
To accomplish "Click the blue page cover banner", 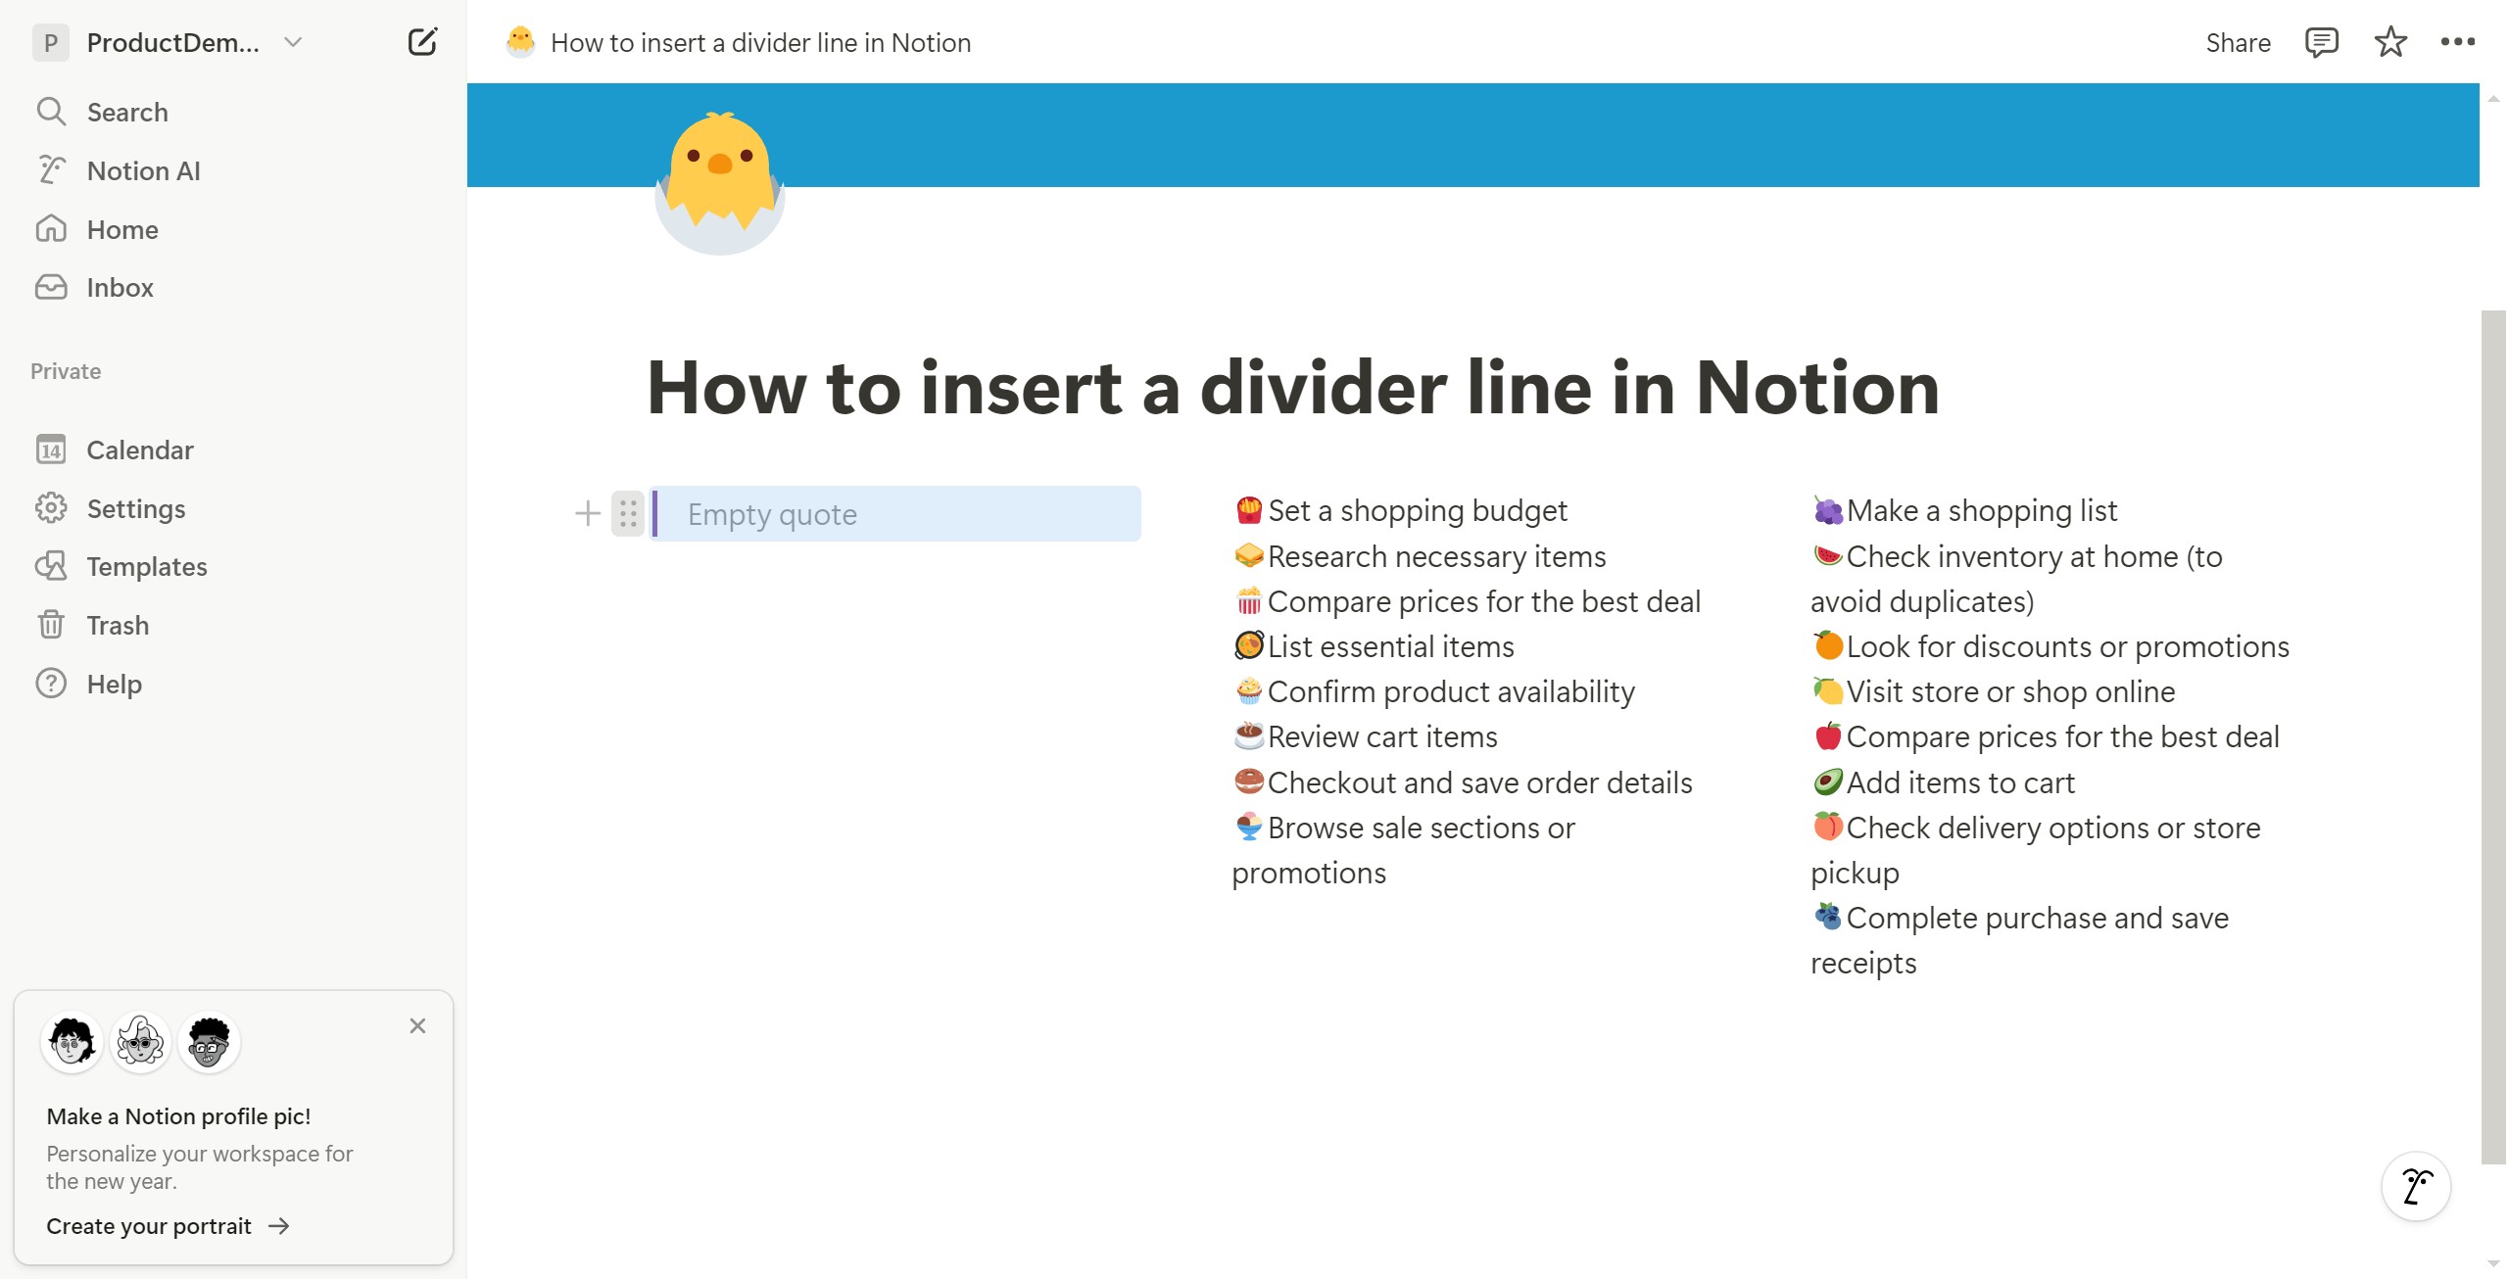I will (1472, 135).
